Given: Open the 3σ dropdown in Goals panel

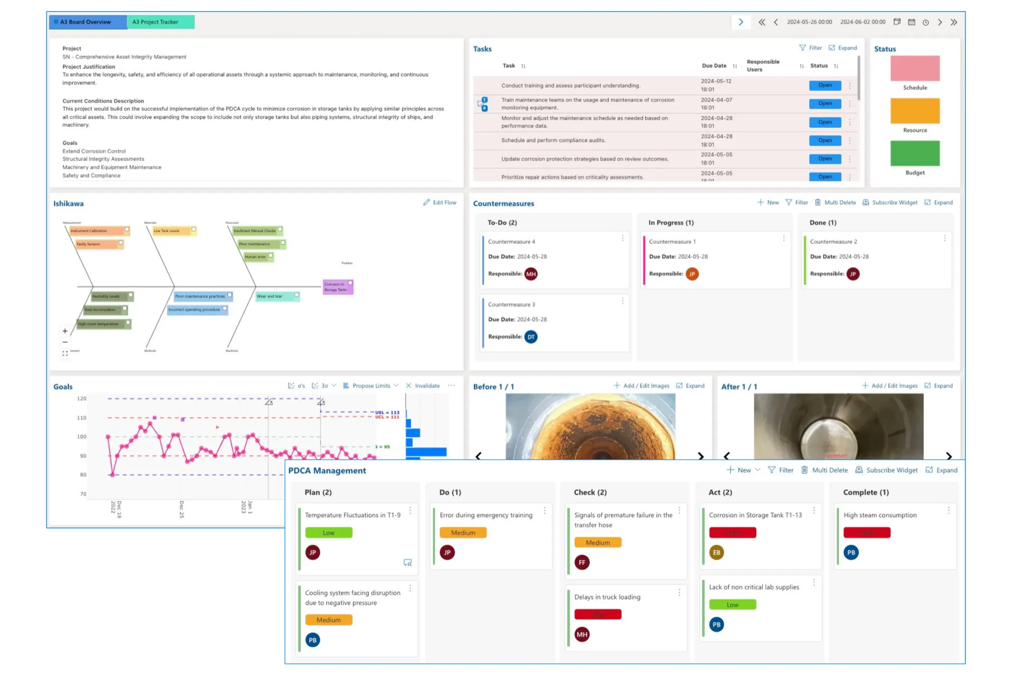Looking at the screenshot, I should [x=324, y=385].
